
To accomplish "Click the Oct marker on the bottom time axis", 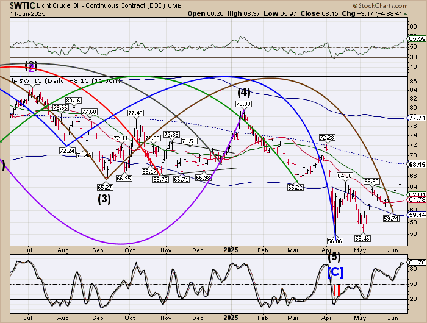I will 129,318.
